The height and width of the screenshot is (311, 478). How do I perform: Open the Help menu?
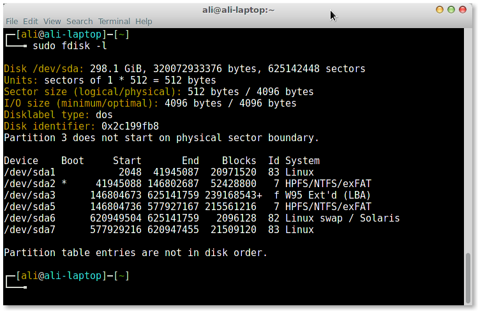pos(144,21)
